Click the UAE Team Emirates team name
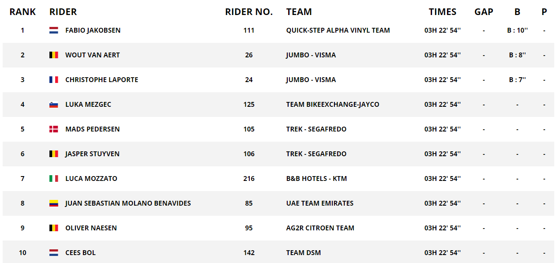This screenshot has height=263, width=556. [x=319, y=203]
